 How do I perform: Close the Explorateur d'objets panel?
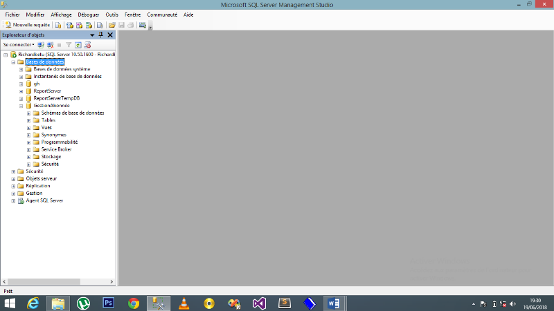pos(110,35)
